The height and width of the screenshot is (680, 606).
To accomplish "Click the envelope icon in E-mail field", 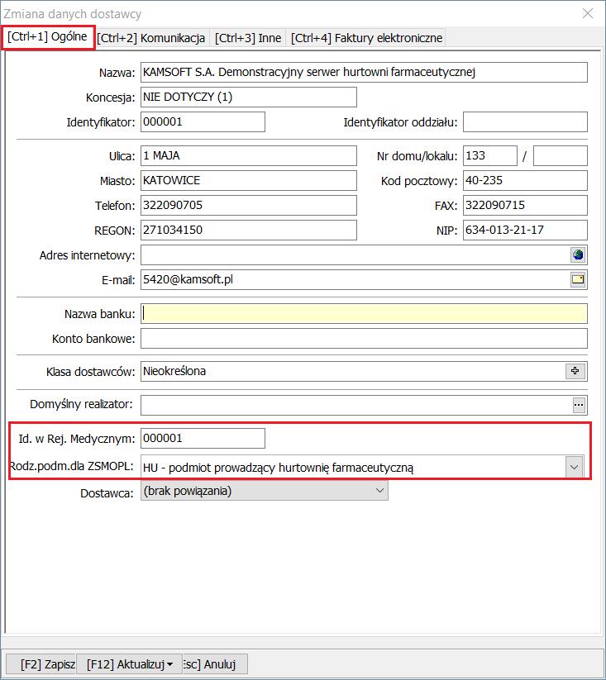I will 578,279.
